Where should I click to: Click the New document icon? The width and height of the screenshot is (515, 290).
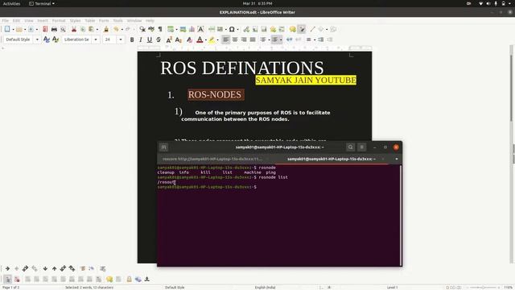pyautogui.click(x=7, y=29)
